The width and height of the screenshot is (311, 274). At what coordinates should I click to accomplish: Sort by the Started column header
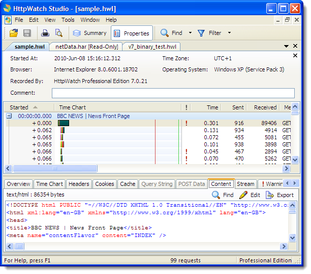29,107
